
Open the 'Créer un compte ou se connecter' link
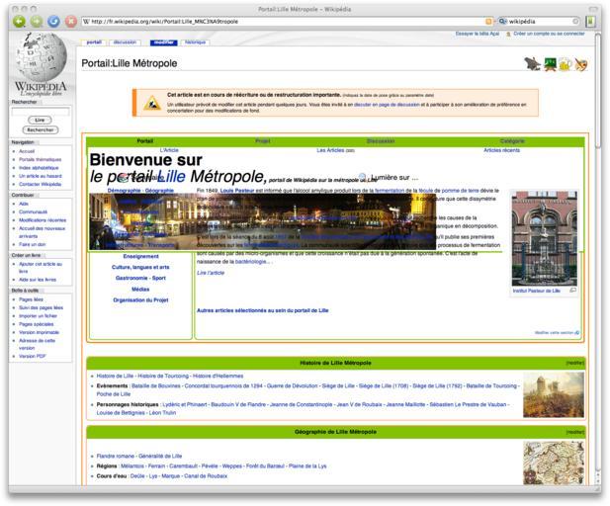[549, 34]
